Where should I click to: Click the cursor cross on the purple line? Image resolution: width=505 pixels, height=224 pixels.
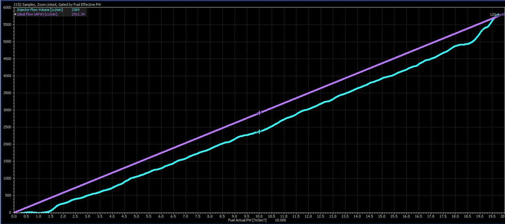(259, 113)
